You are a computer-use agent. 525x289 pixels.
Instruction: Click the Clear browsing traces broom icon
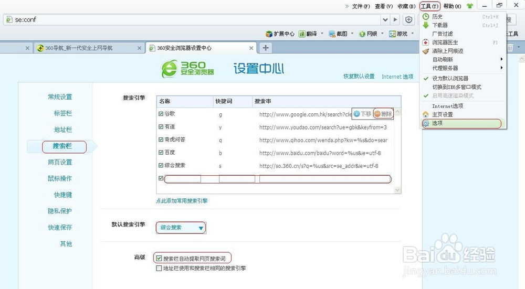[x=426, y=51]
